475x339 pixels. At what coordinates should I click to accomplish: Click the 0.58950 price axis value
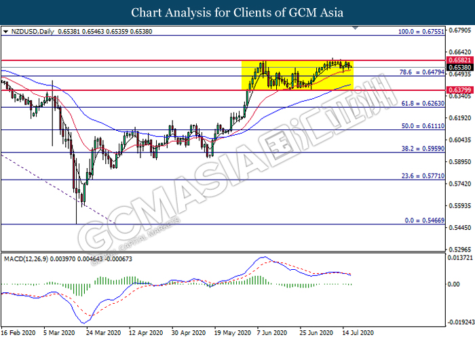460,162
